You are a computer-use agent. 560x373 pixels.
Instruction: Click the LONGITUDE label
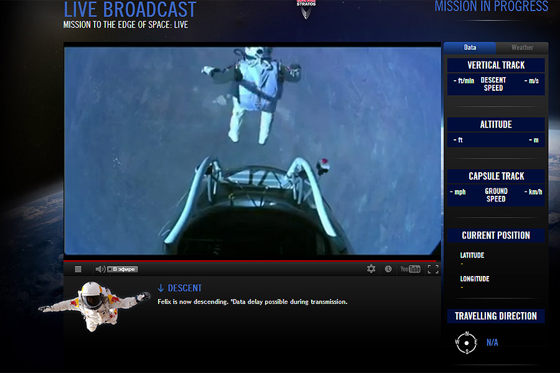tap(475, 279)
